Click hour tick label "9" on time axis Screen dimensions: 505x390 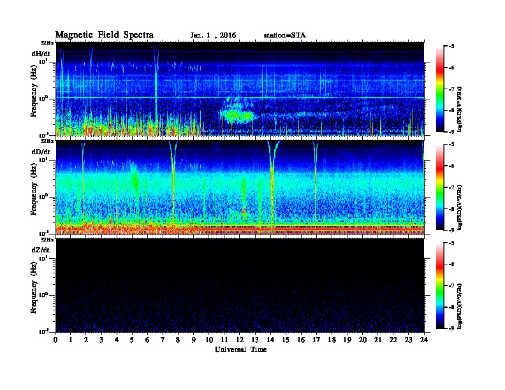coord(194,340)
